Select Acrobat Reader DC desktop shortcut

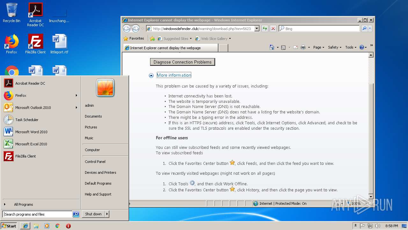click(35, 15)
